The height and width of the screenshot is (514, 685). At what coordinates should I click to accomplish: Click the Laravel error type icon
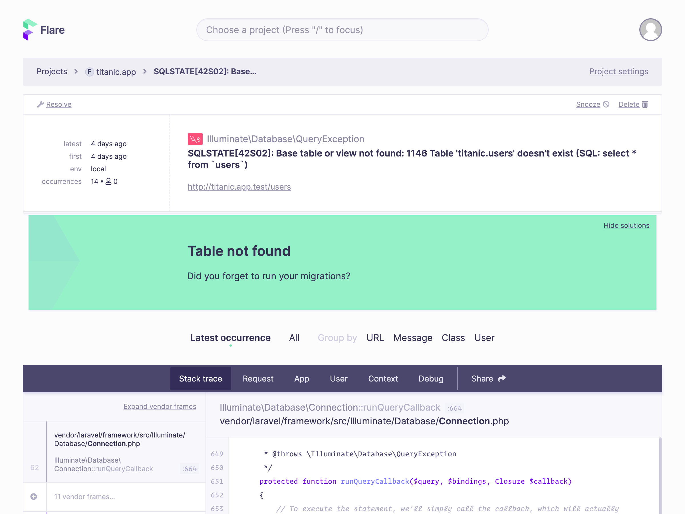point(195,138)
